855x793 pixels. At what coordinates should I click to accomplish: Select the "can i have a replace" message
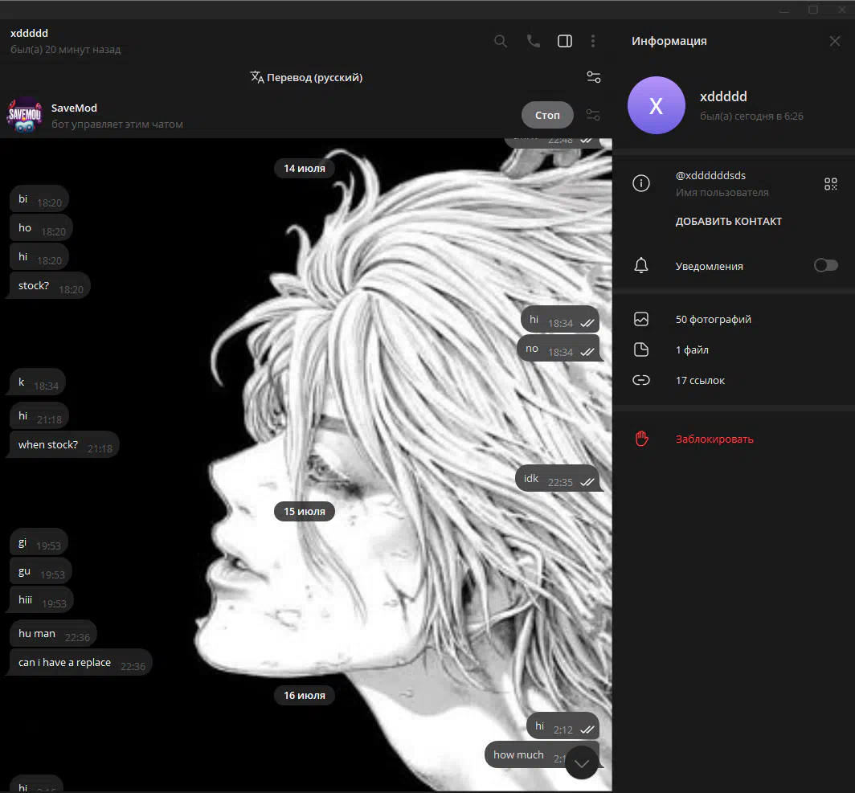[80, 663]
